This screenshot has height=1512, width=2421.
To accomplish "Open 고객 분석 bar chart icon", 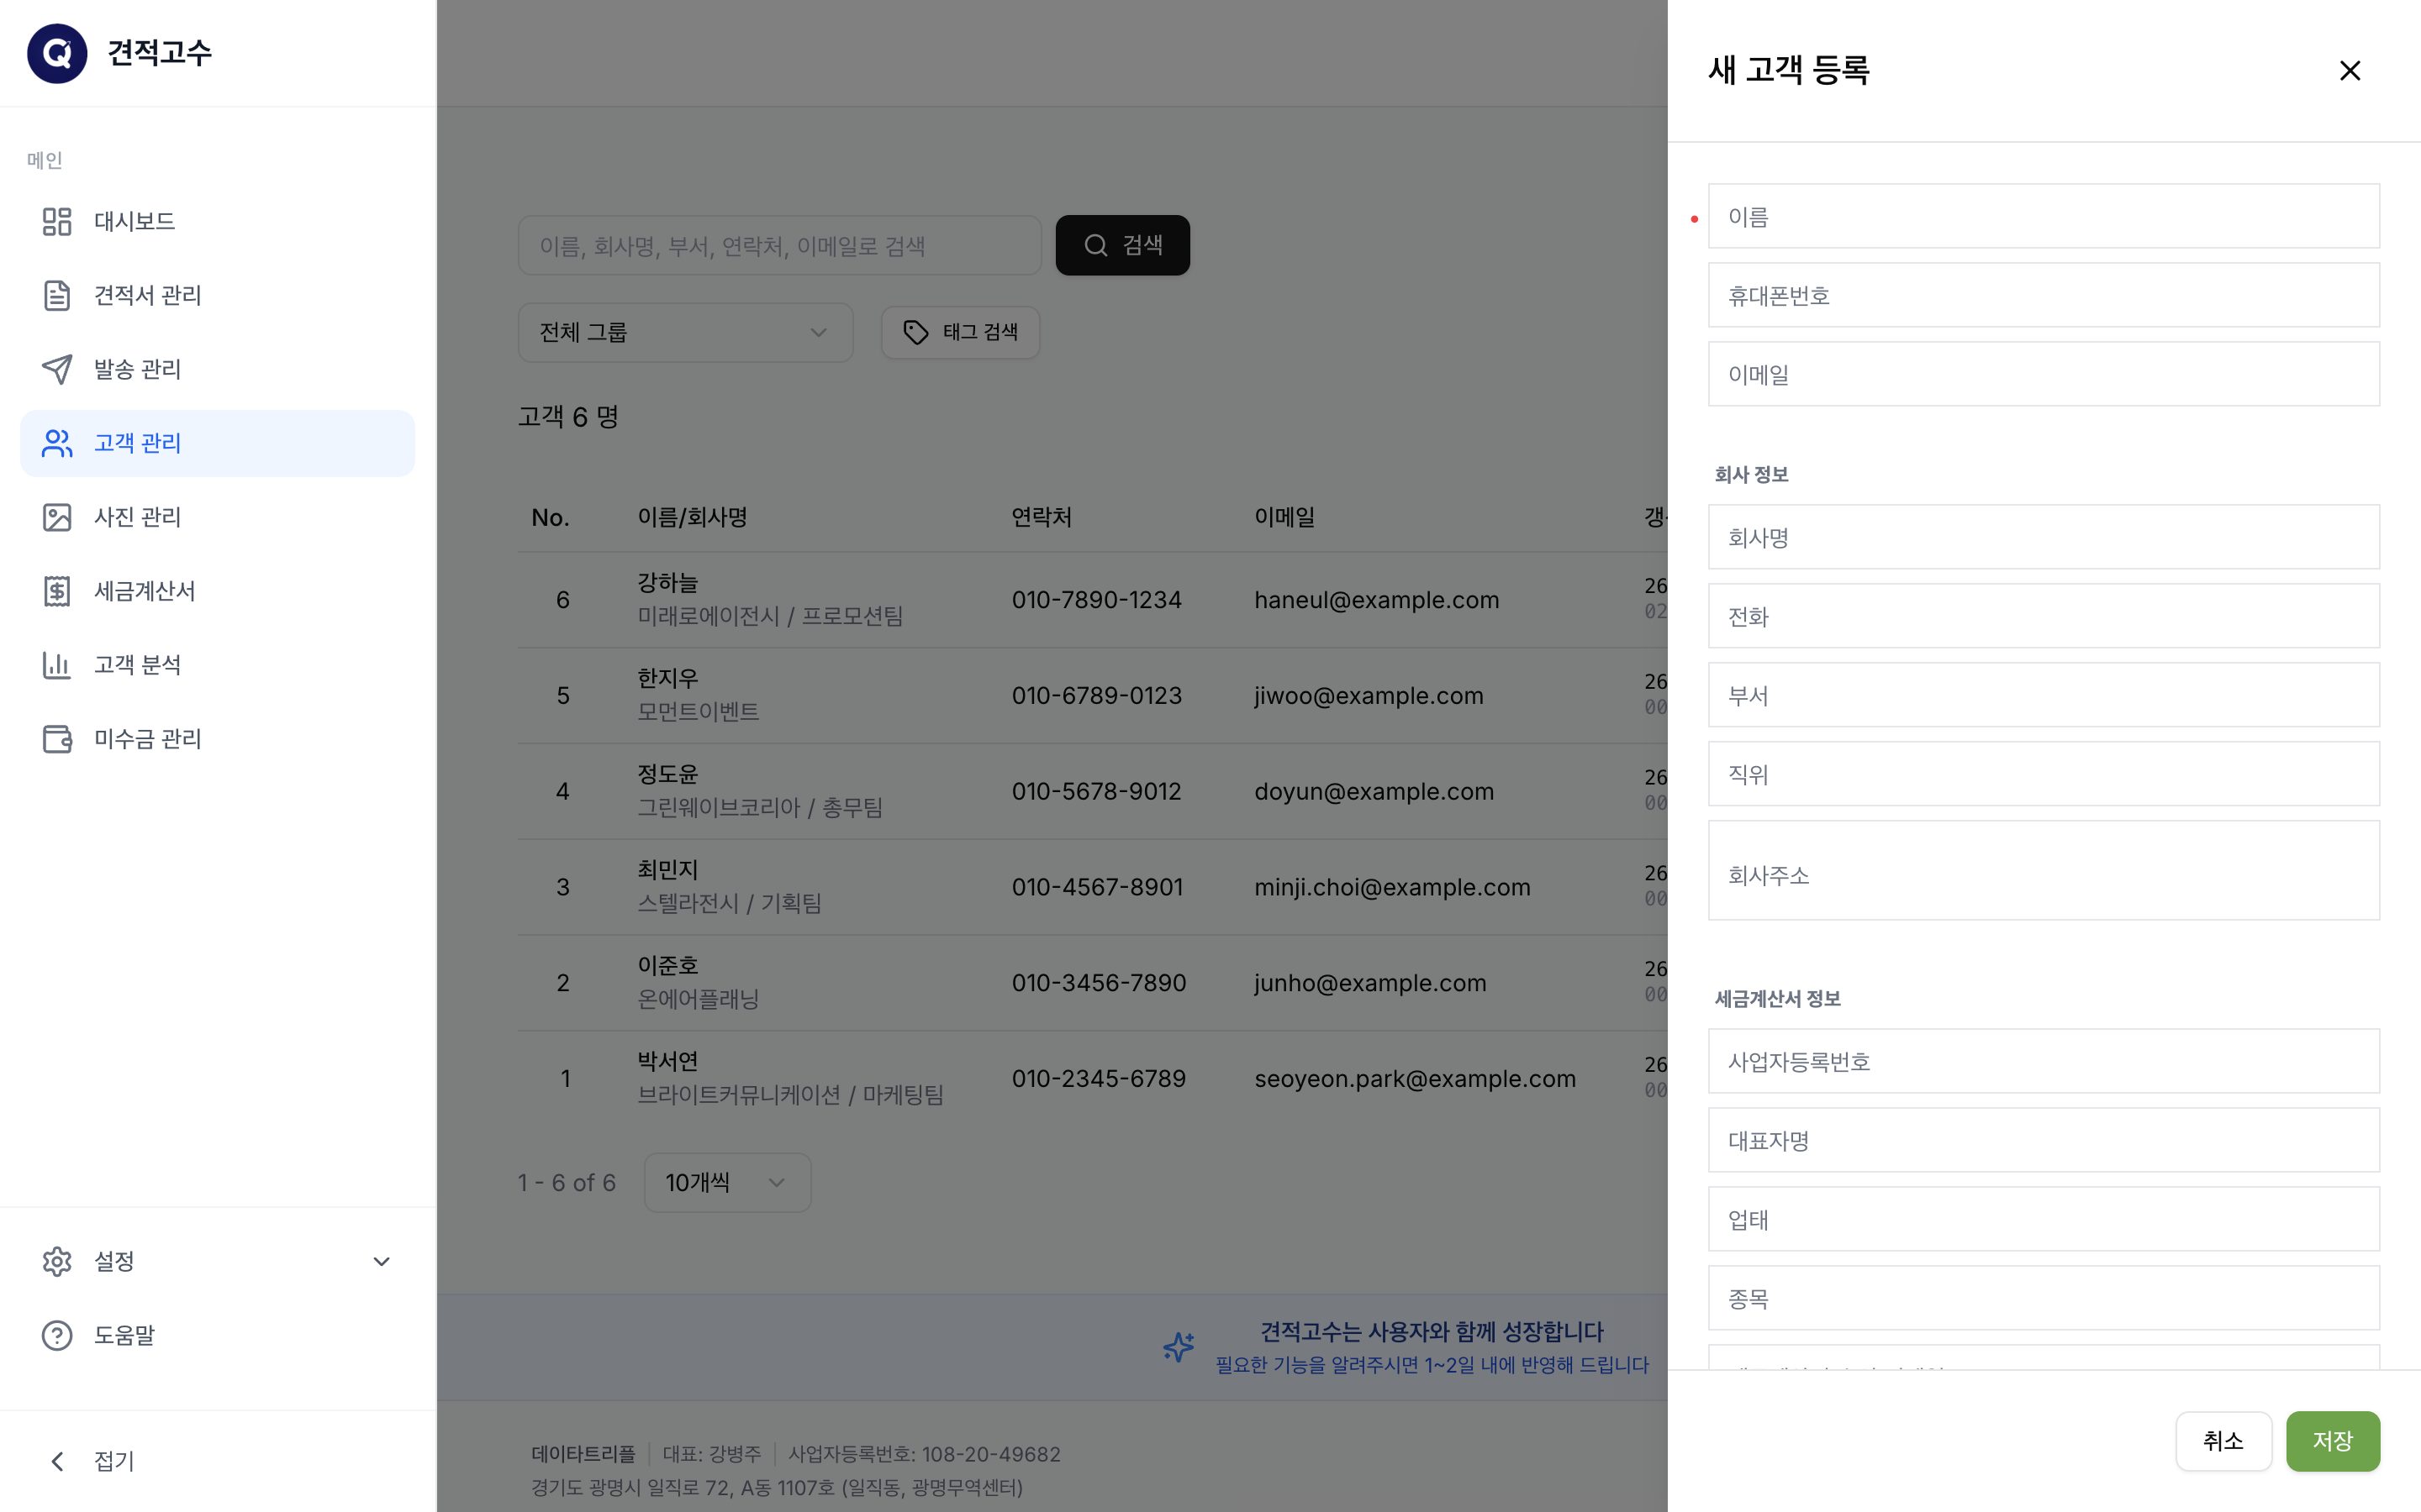I will [x=57, y=665].
